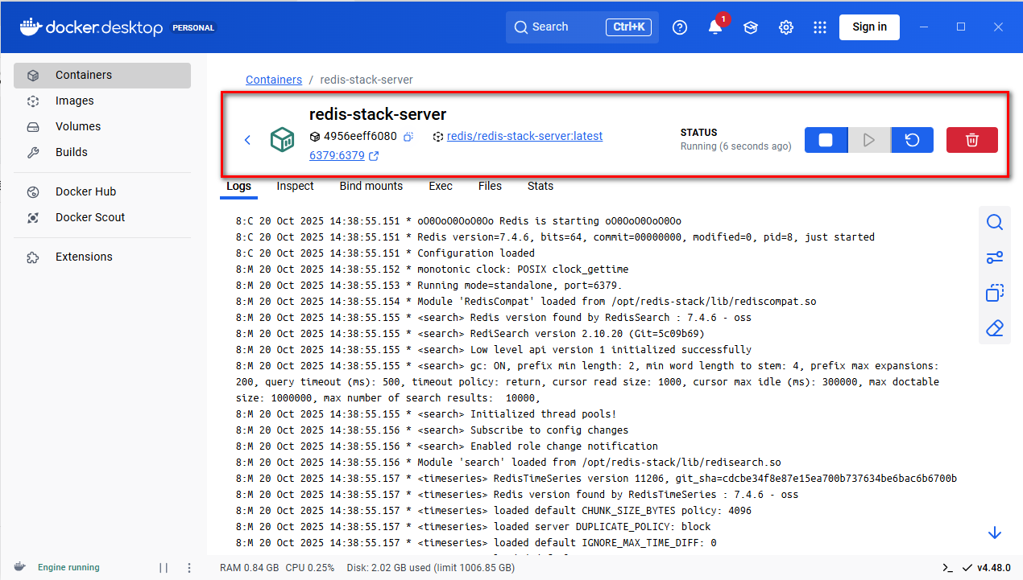The image size is (1023, 580).
Task: Switch to the Bind mounts tab
Action: pyautogui.click(x=371, y=186)
